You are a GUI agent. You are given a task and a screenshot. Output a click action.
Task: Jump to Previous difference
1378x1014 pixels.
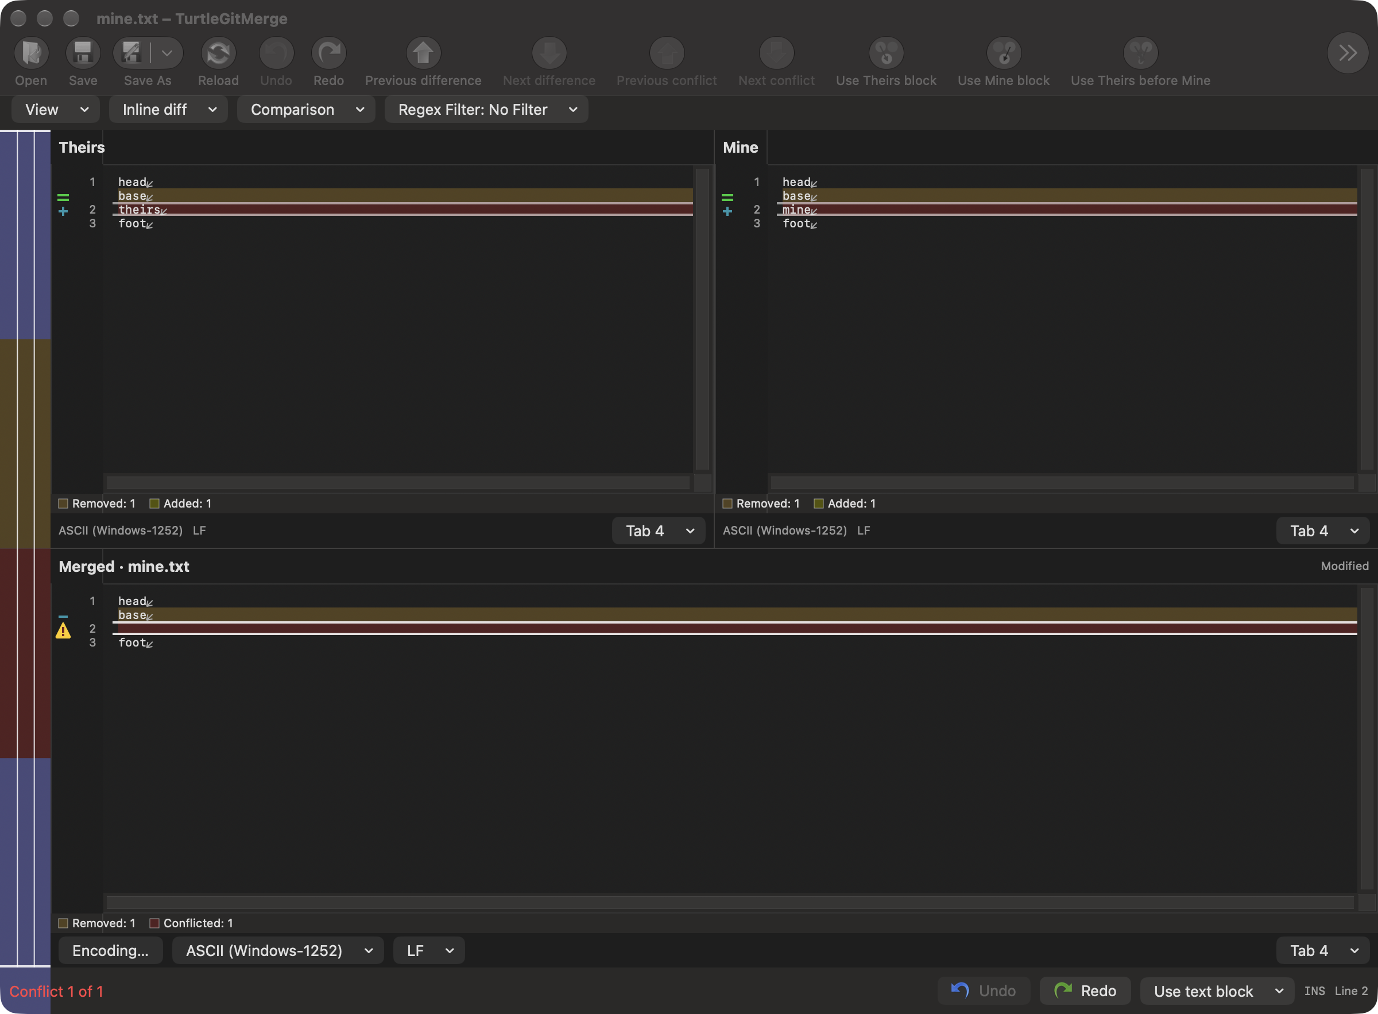(423, 53)
